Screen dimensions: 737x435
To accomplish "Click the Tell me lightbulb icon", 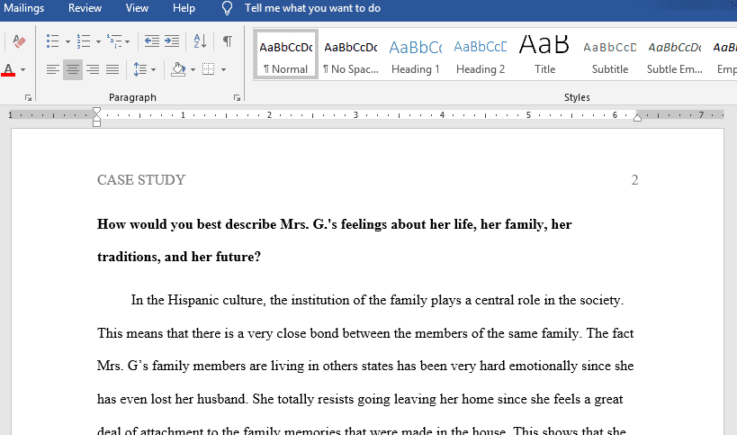I will (x=227, y=8).
